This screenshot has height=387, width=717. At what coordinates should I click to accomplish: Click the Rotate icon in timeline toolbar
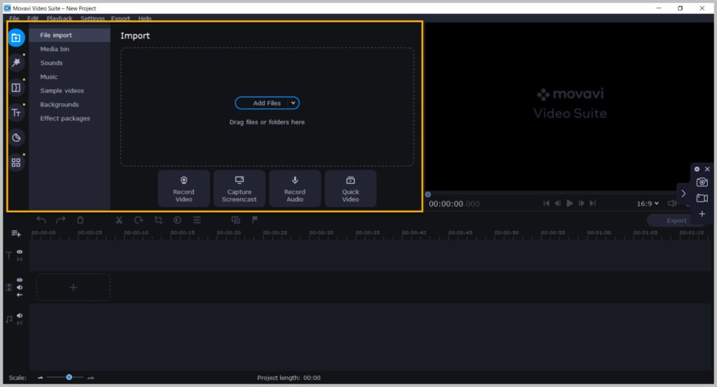point(139,220)
